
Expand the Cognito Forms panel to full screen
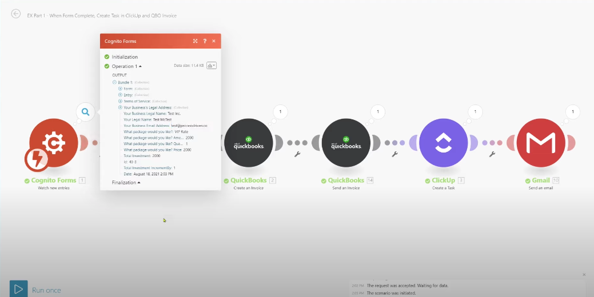pyautogui.click(x=195, y=41)
